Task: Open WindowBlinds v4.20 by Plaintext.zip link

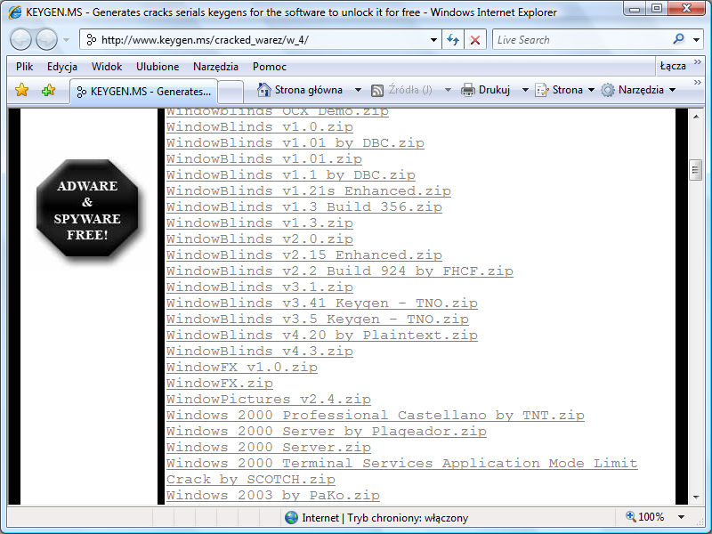Action: click(322, 336)
